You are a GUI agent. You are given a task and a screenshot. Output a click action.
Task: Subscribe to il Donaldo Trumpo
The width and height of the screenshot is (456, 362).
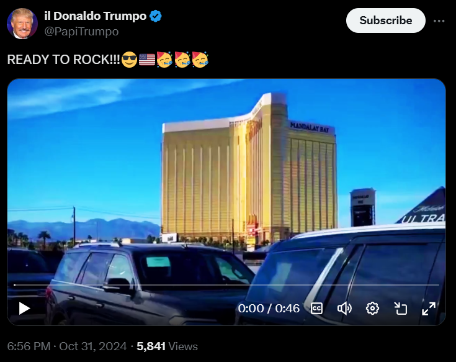coord(386,20)
